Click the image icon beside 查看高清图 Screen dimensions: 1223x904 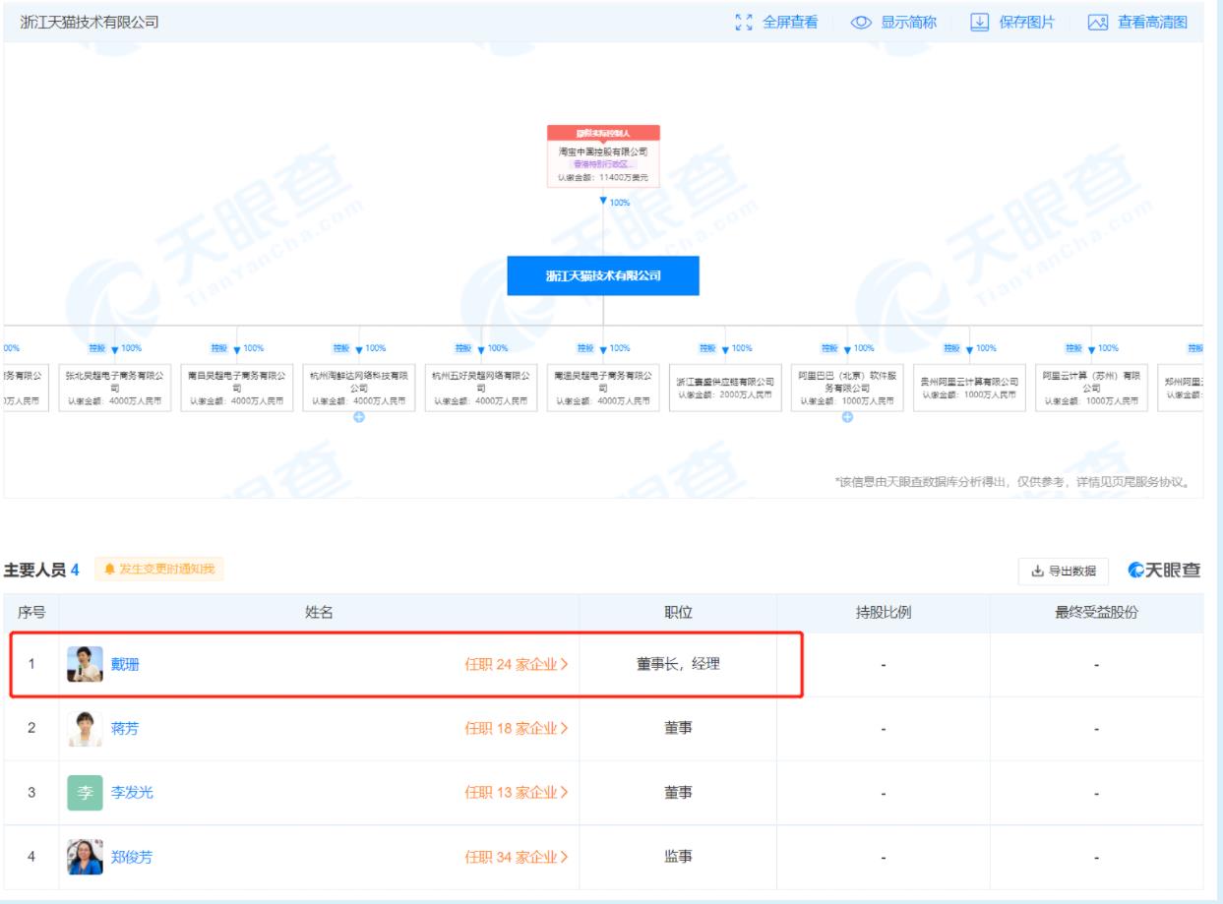tap(1098, 22)
